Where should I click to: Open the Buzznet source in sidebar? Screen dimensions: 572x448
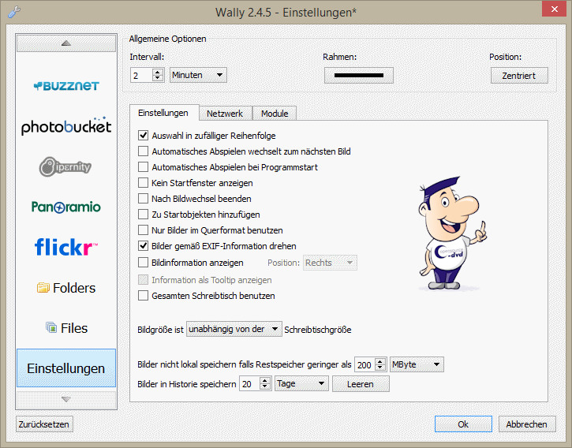click(x=66, y=85)
